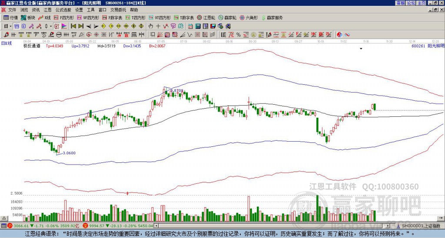445x238 pixels.
Task: Open the 帮助 menu
Action: [134, 10]
